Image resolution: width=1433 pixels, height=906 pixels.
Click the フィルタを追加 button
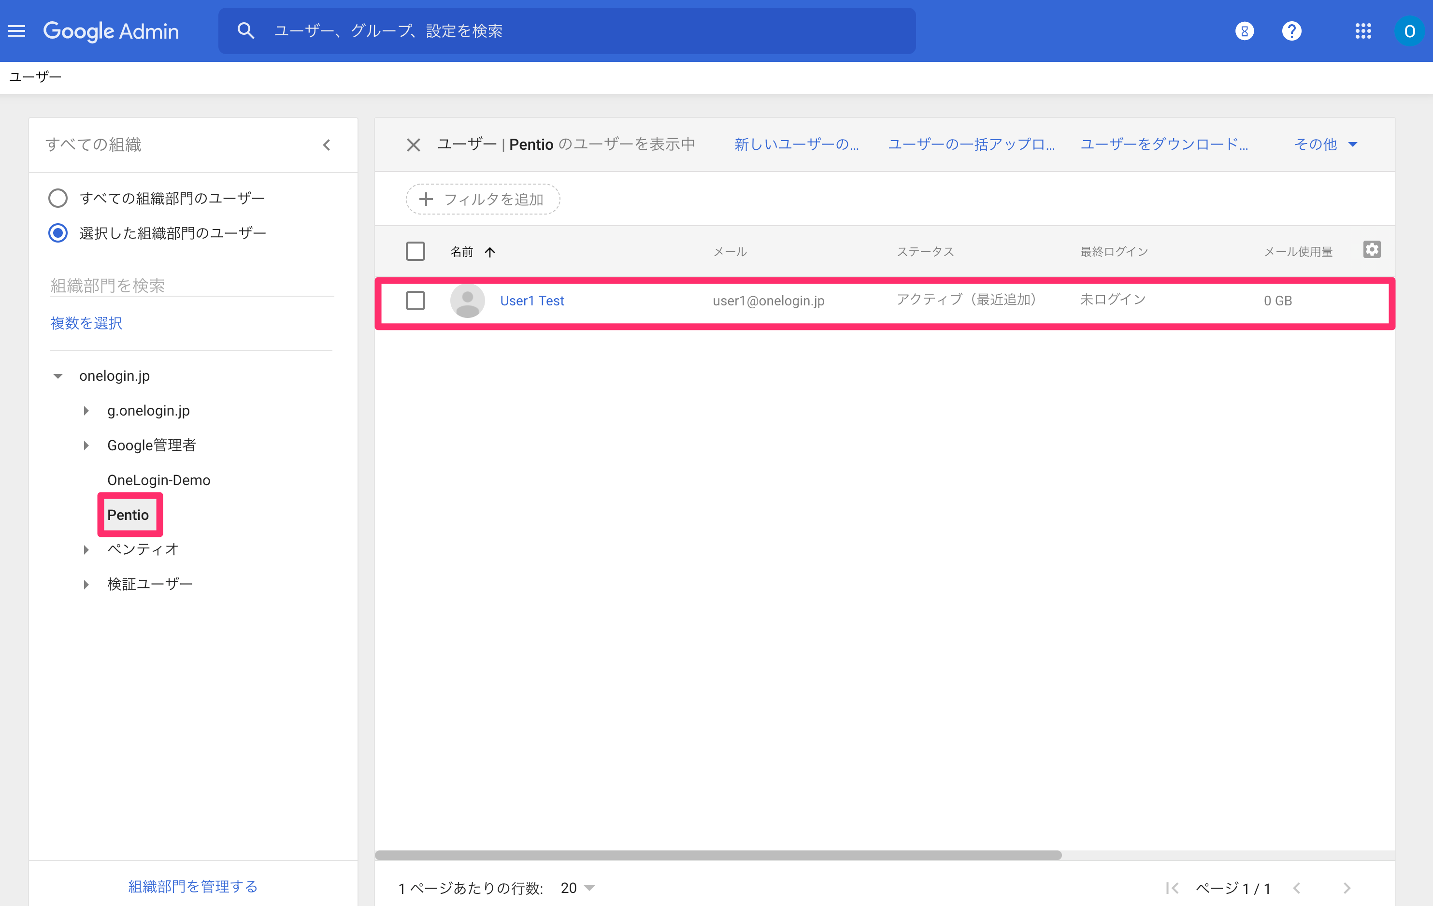483,199
